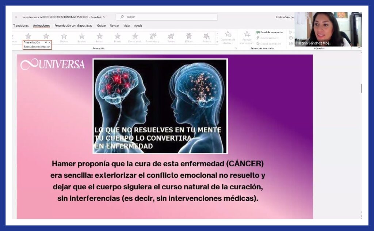374x231 pixels.
Task: Open the Revisar tab
Action: (114, 26)
